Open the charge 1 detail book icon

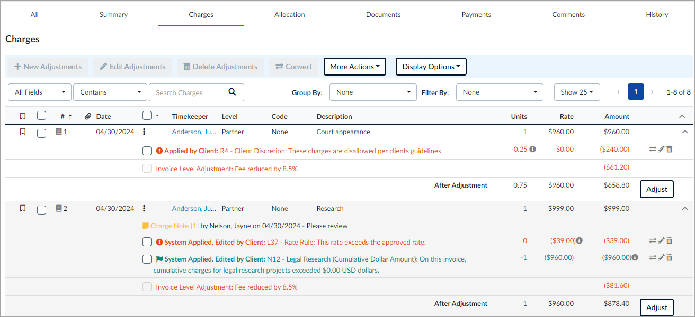pos(59,132)
